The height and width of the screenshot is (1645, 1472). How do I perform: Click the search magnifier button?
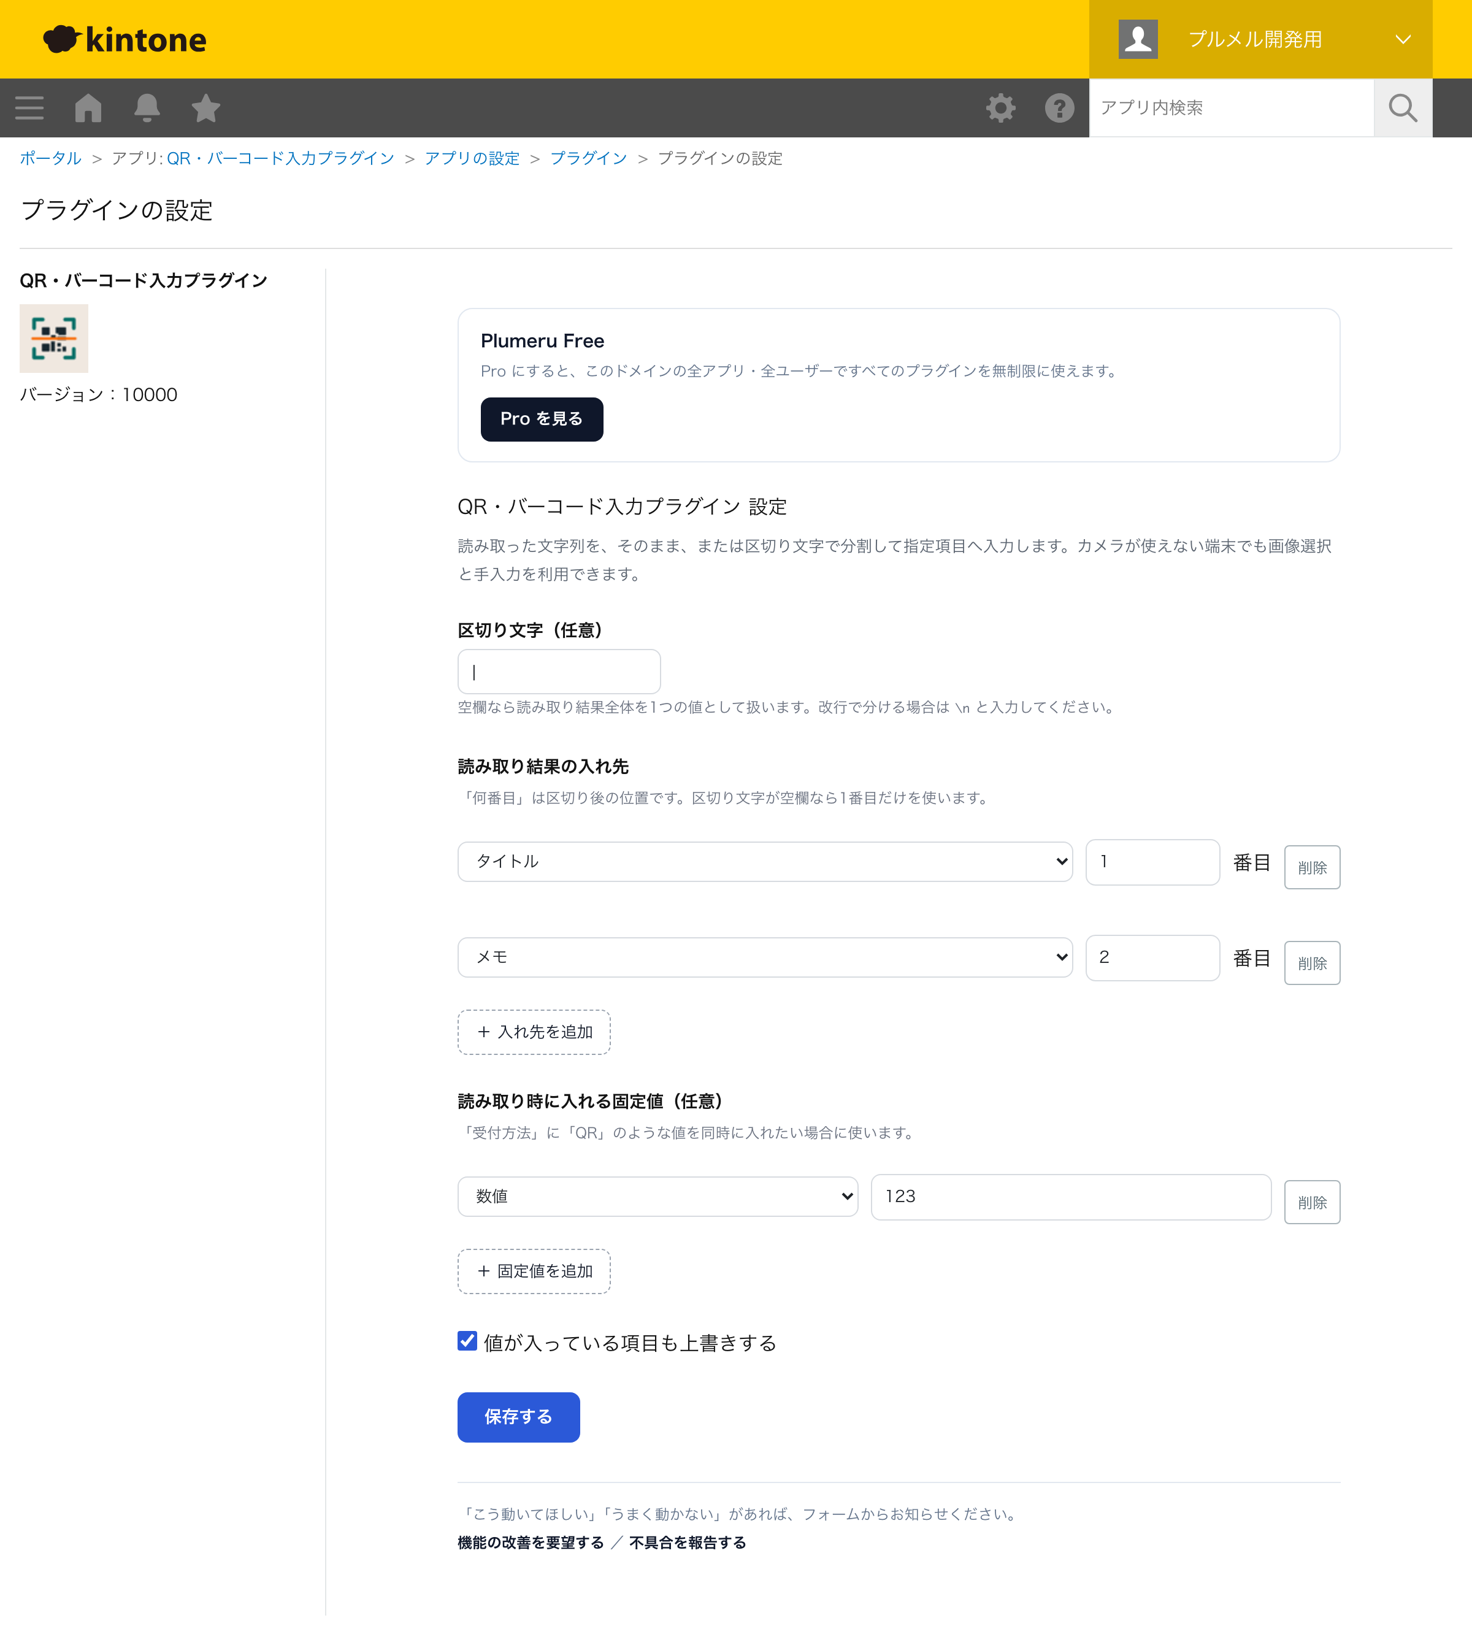coord(1403,107)
